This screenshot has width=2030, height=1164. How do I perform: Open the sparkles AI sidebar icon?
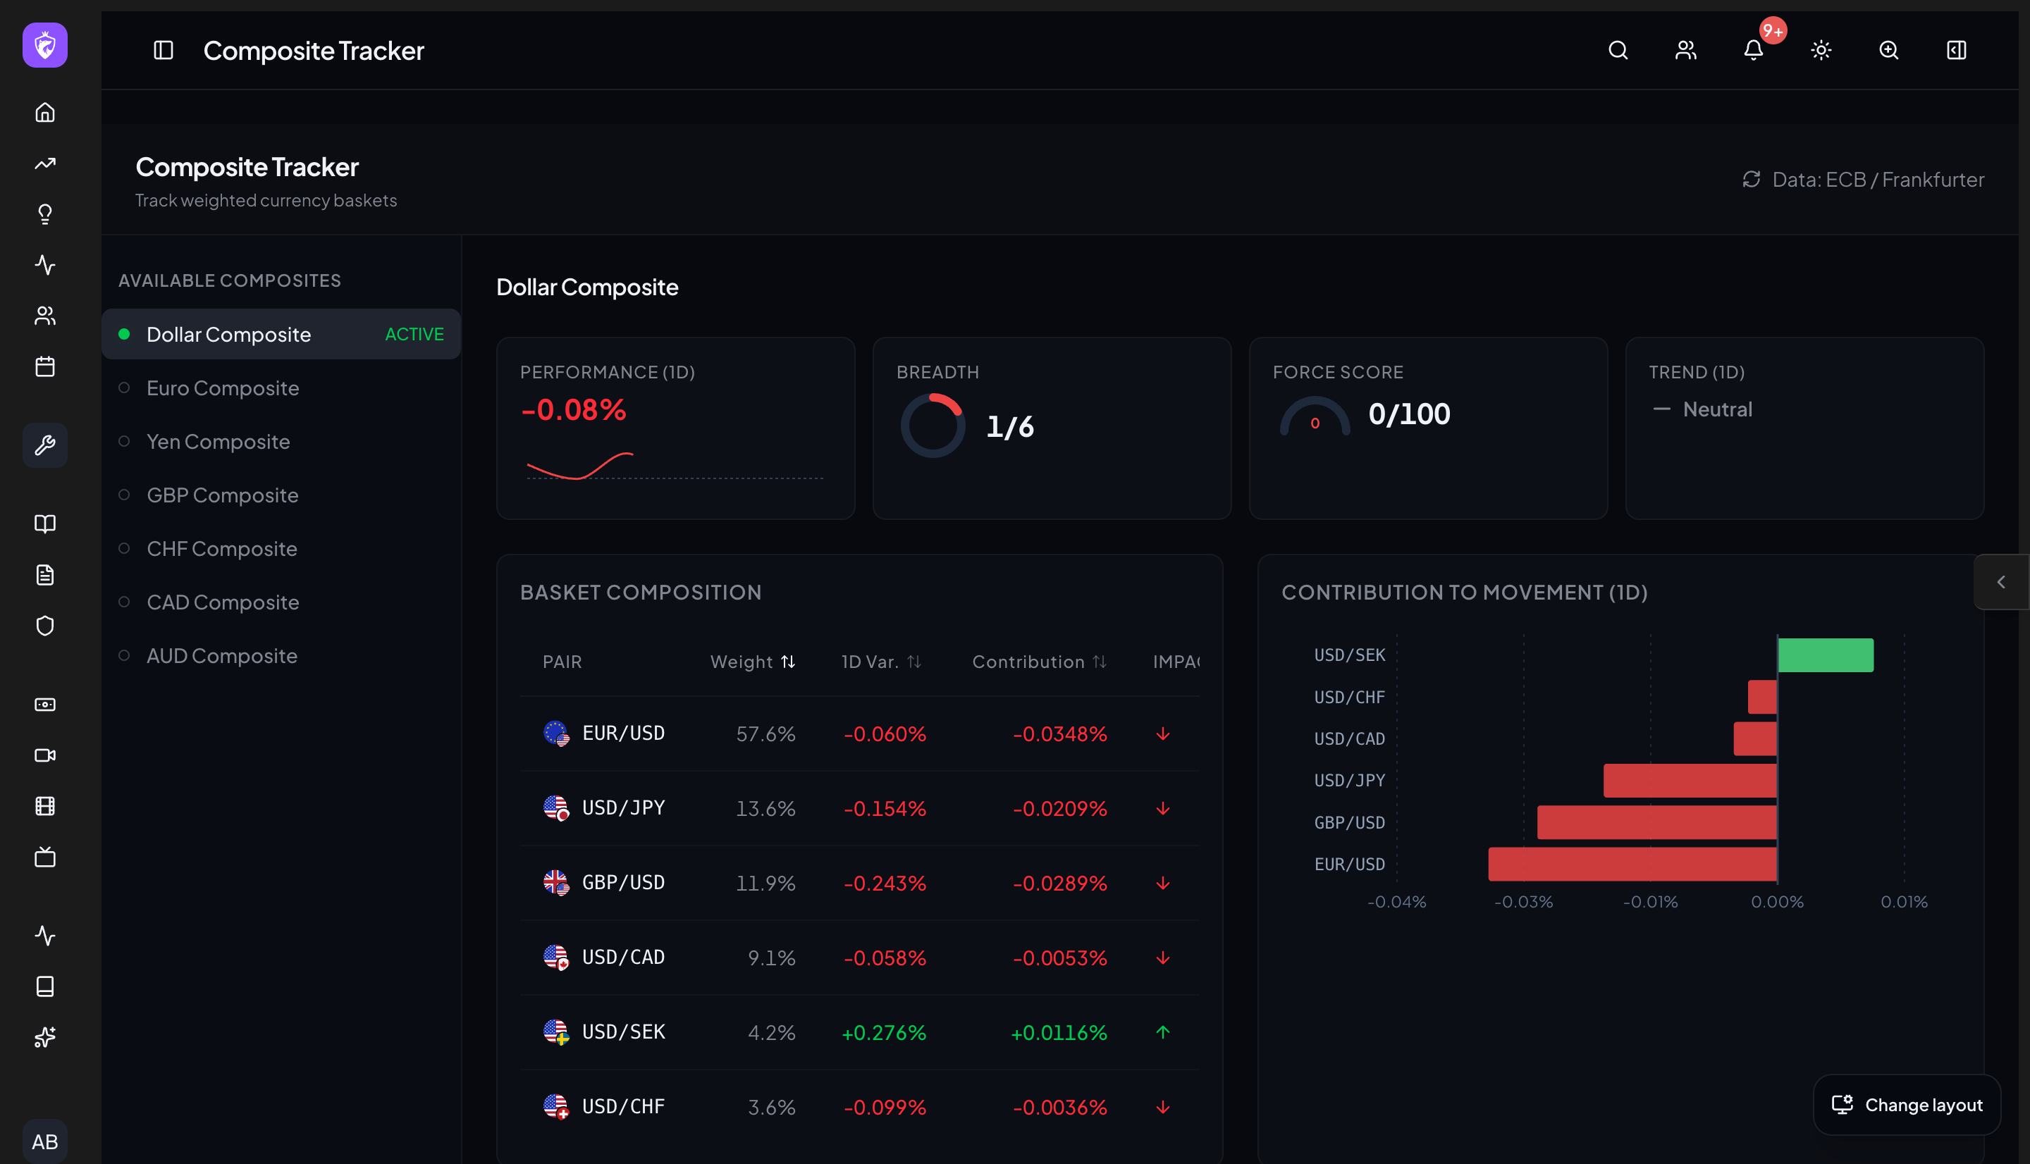tap(45, 1038)
